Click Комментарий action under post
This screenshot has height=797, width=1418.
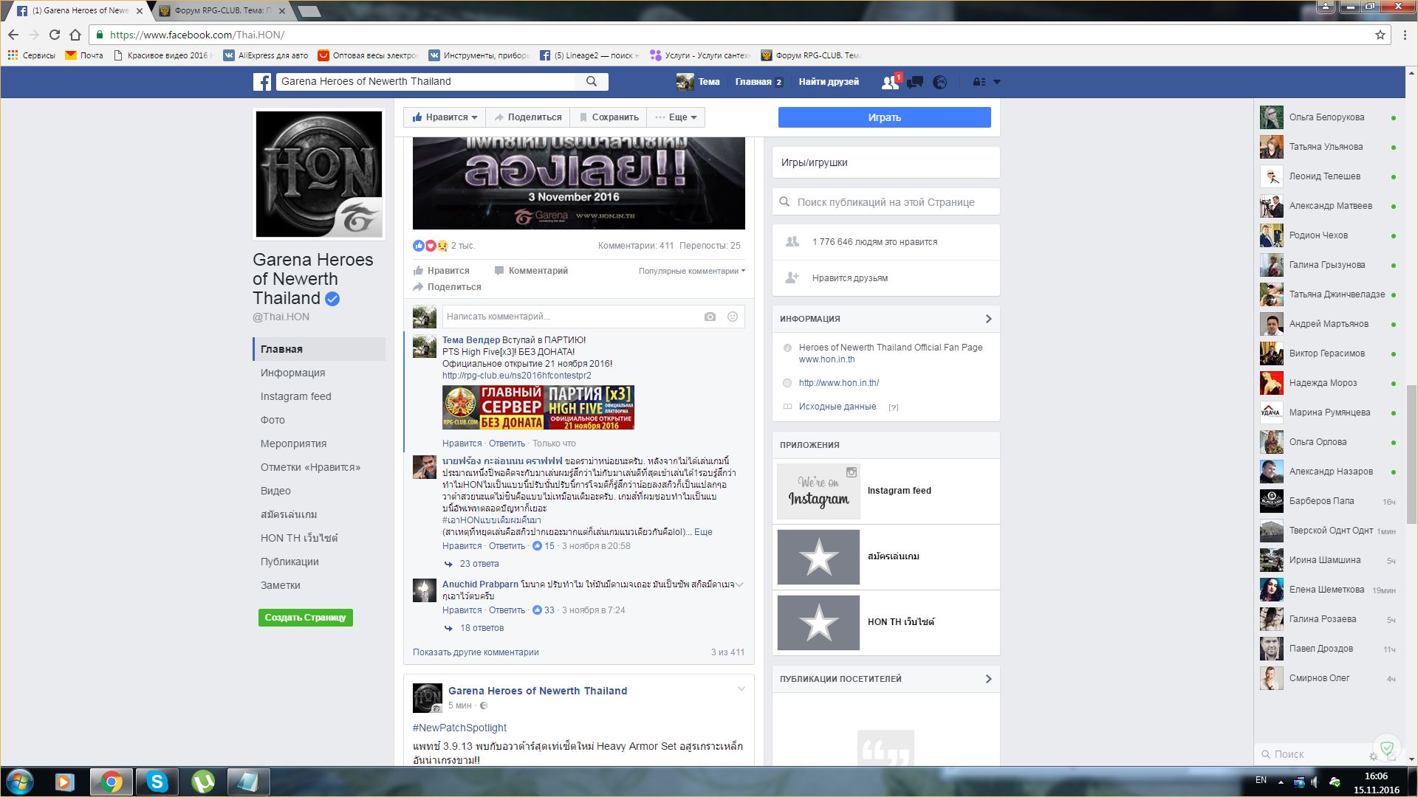(x=531, y=271)
